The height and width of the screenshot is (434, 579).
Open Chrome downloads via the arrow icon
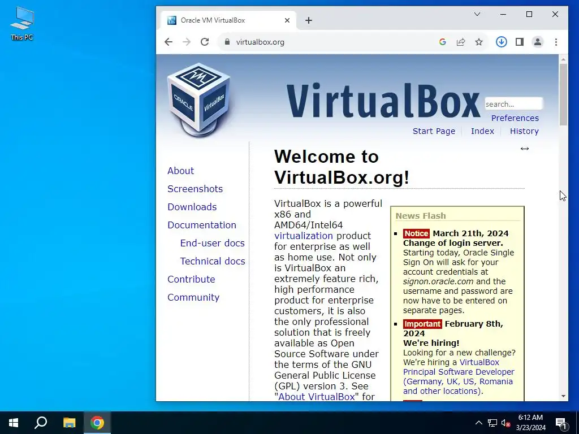[501, 42]
